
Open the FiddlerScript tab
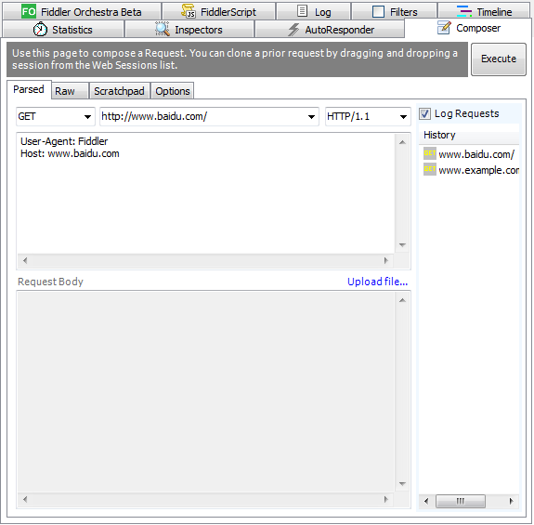coord(218,11)
